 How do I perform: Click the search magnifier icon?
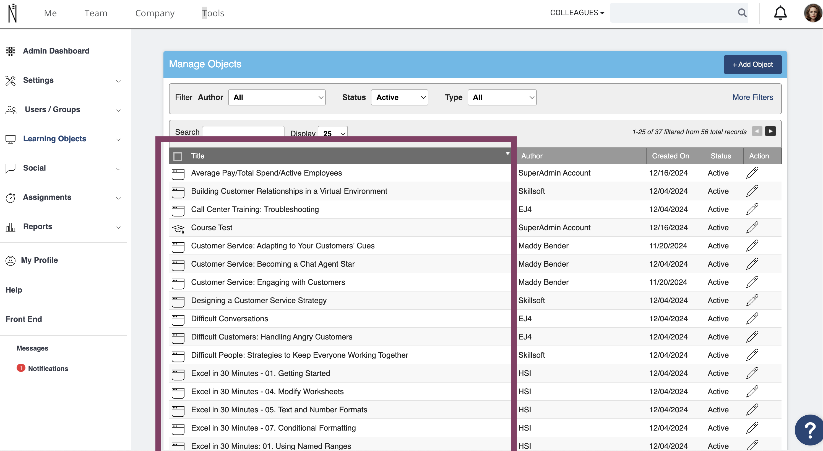tap(742, 13)
